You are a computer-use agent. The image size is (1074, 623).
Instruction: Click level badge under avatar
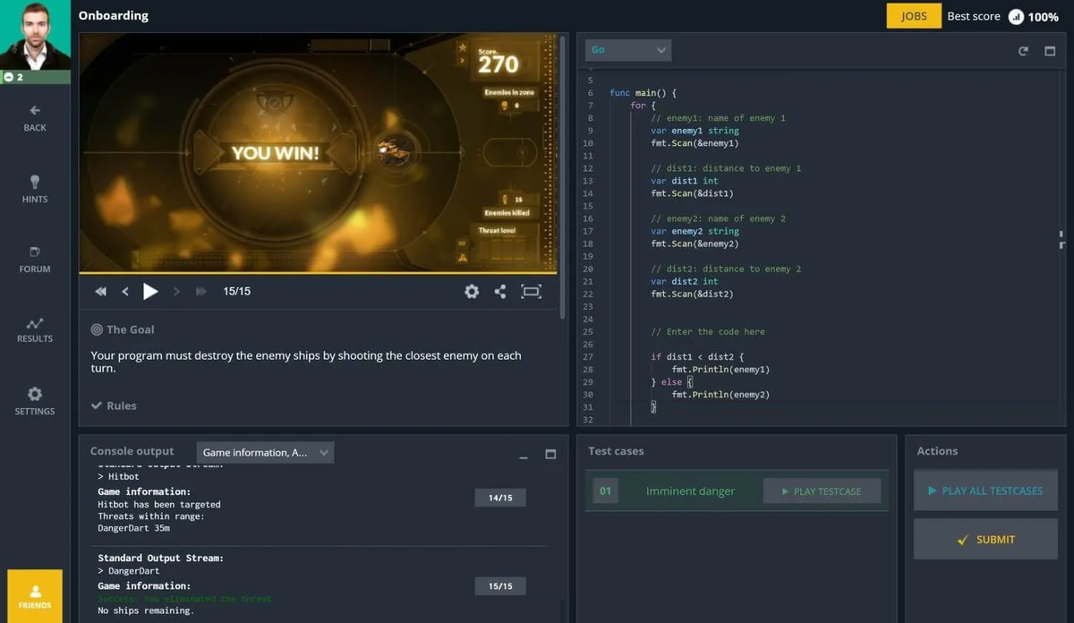[35, 77]
